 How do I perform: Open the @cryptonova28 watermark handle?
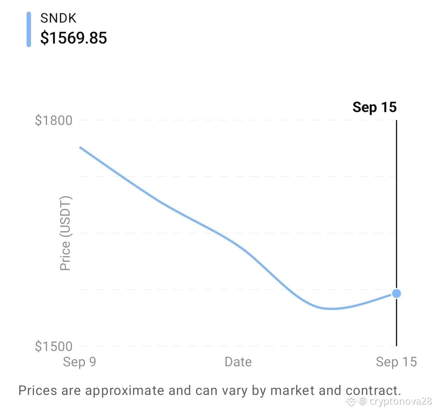tap(396, 401)
